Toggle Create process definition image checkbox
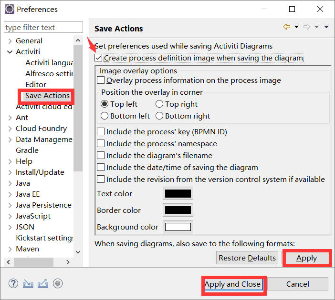 point(98,58)
